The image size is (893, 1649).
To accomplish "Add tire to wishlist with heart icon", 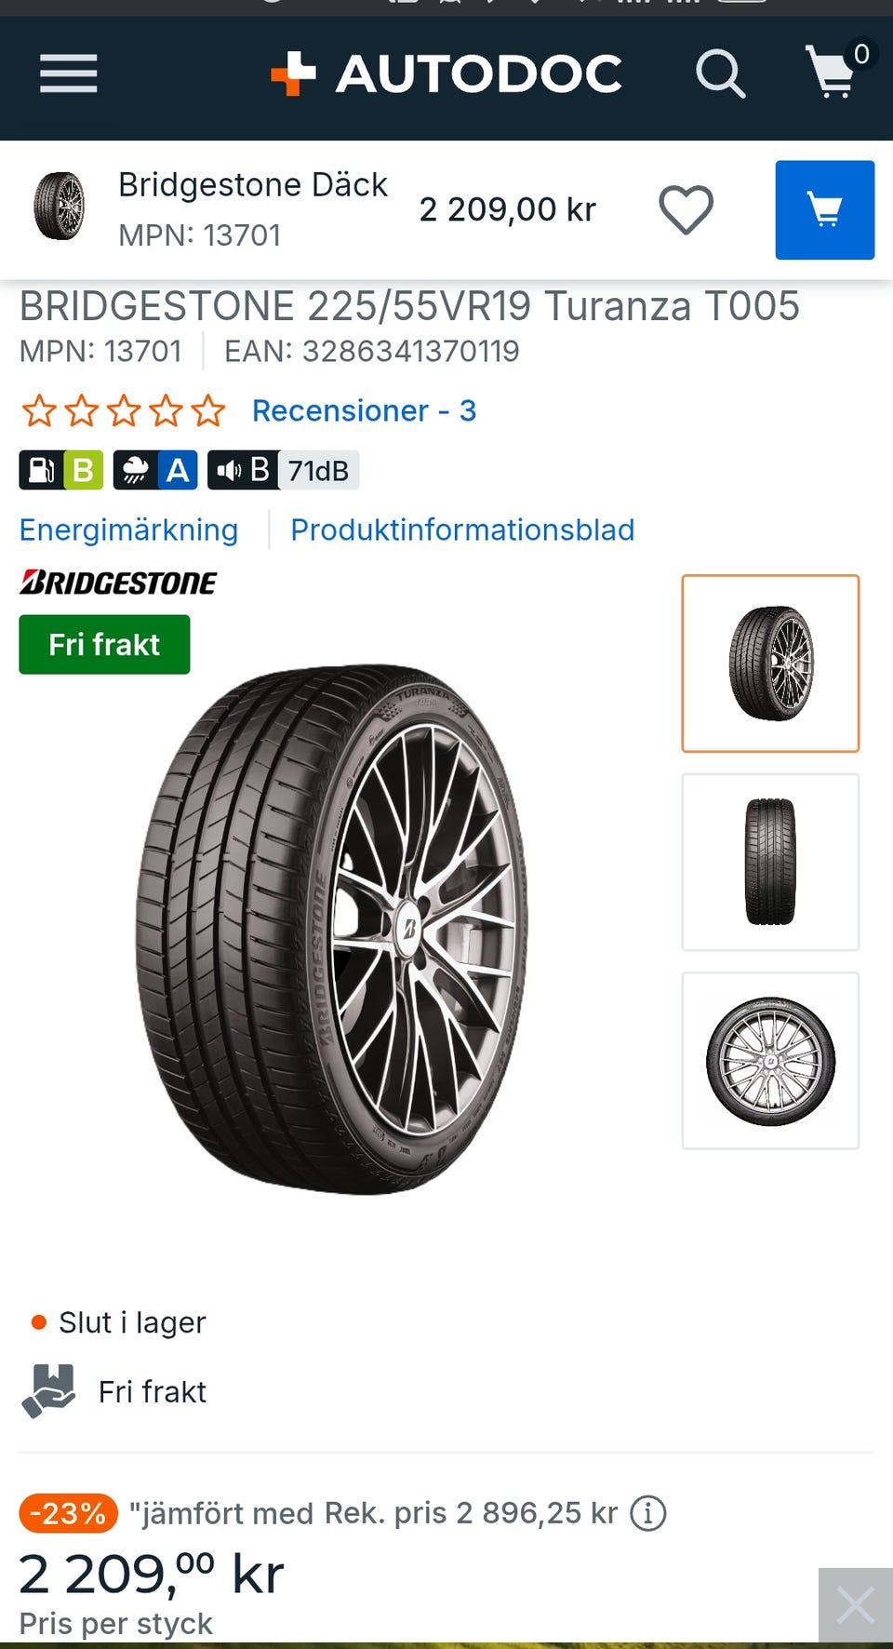I will pyautogui.click(x=686, y=209).
